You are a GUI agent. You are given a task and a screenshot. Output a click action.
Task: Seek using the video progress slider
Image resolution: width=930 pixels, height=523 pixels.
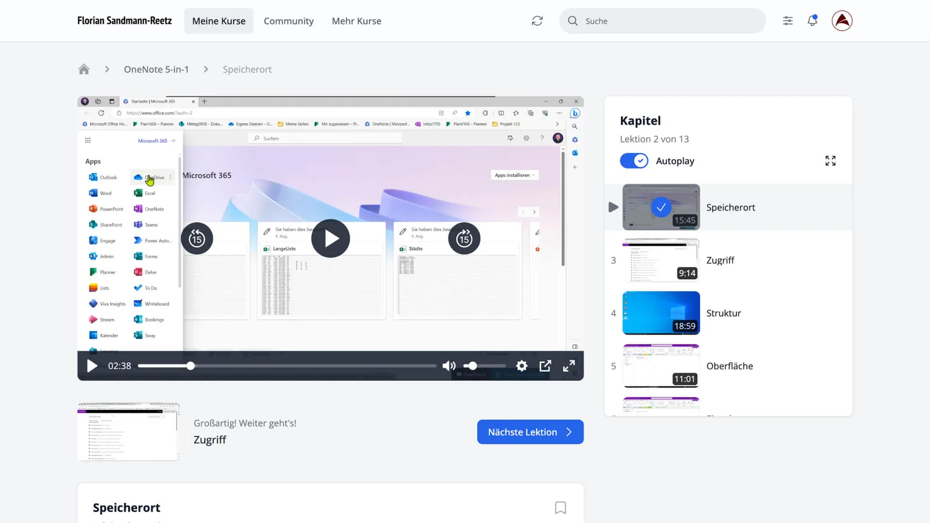[287, 366]
